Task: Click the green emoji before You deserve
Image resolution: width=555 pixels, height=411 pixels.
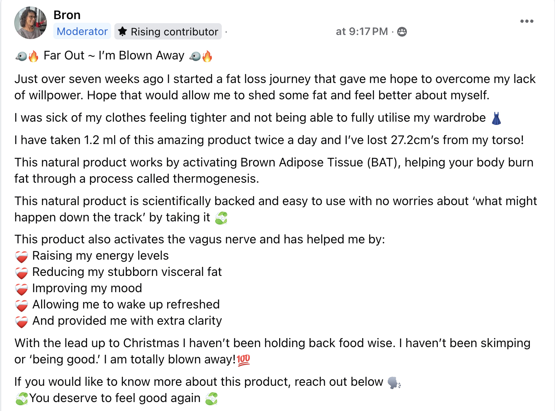Action: (22, 399)
